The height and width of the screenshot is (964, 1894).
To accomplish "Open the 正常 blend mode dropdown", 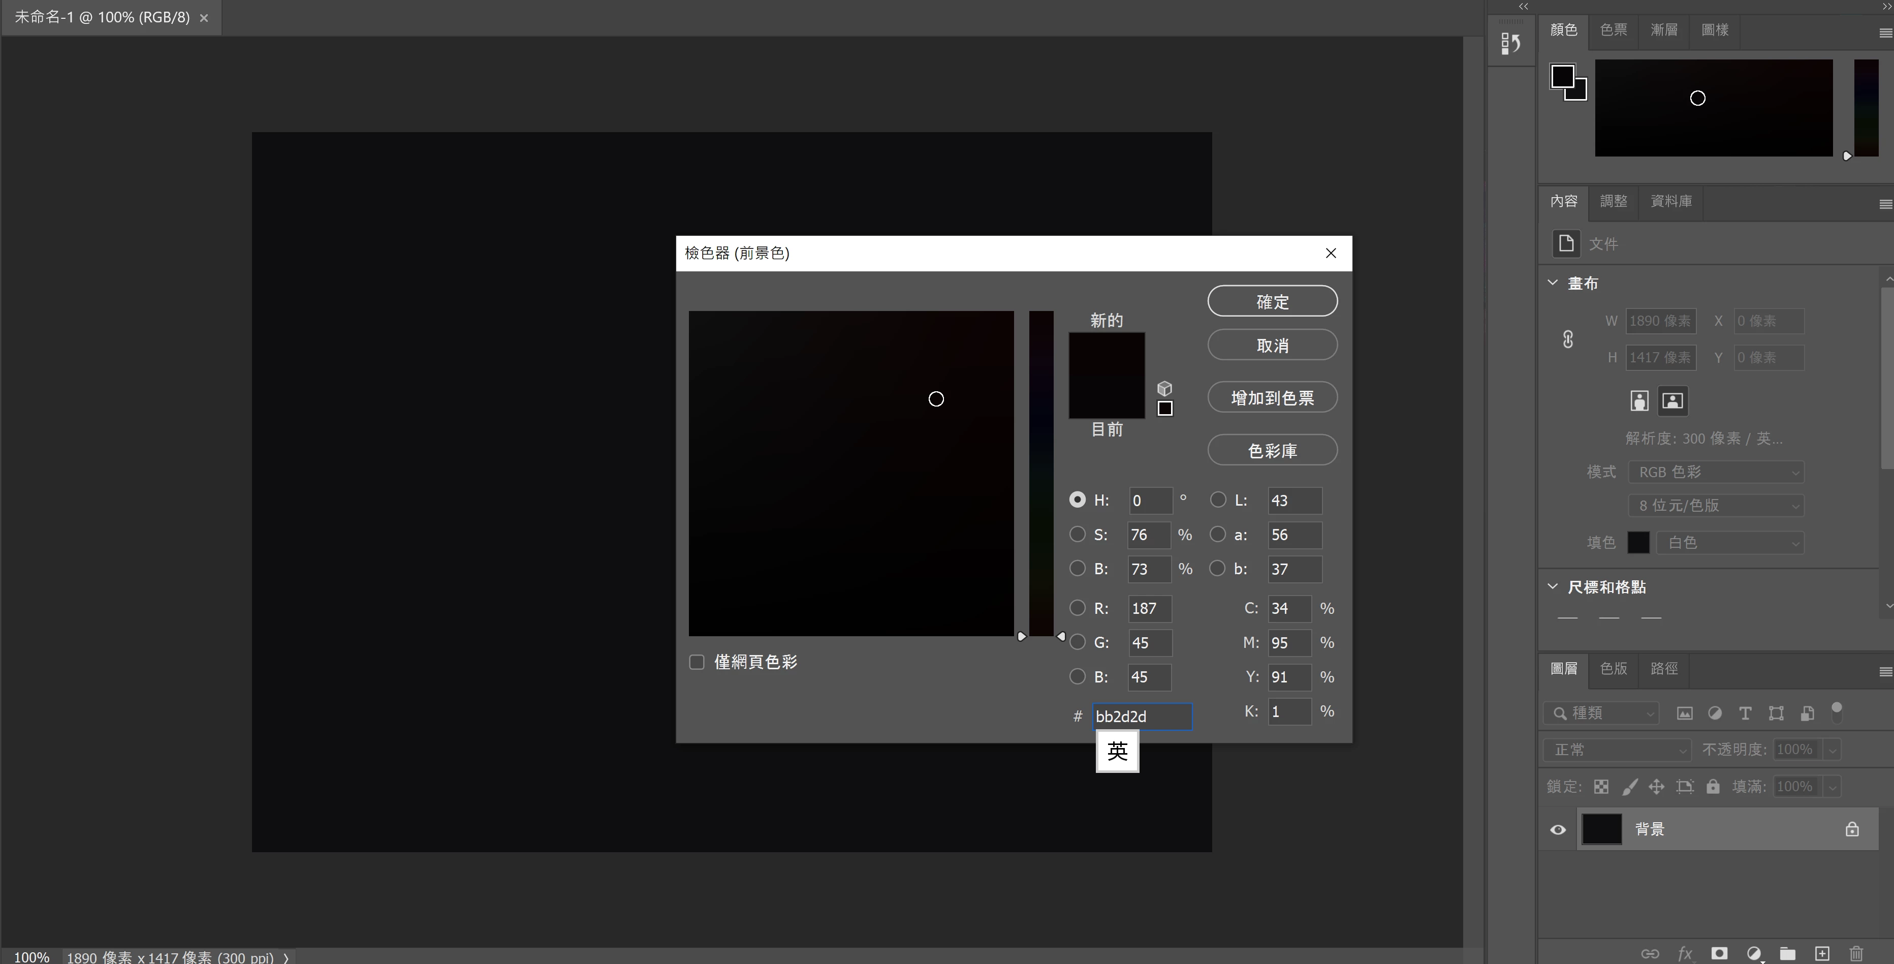I will click(x=1618, y=750).
